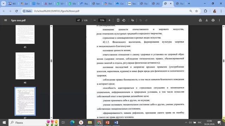Open the Chrome three-dot menu
The height and width of the screenshot is (126, 225).
pos(221,11)
